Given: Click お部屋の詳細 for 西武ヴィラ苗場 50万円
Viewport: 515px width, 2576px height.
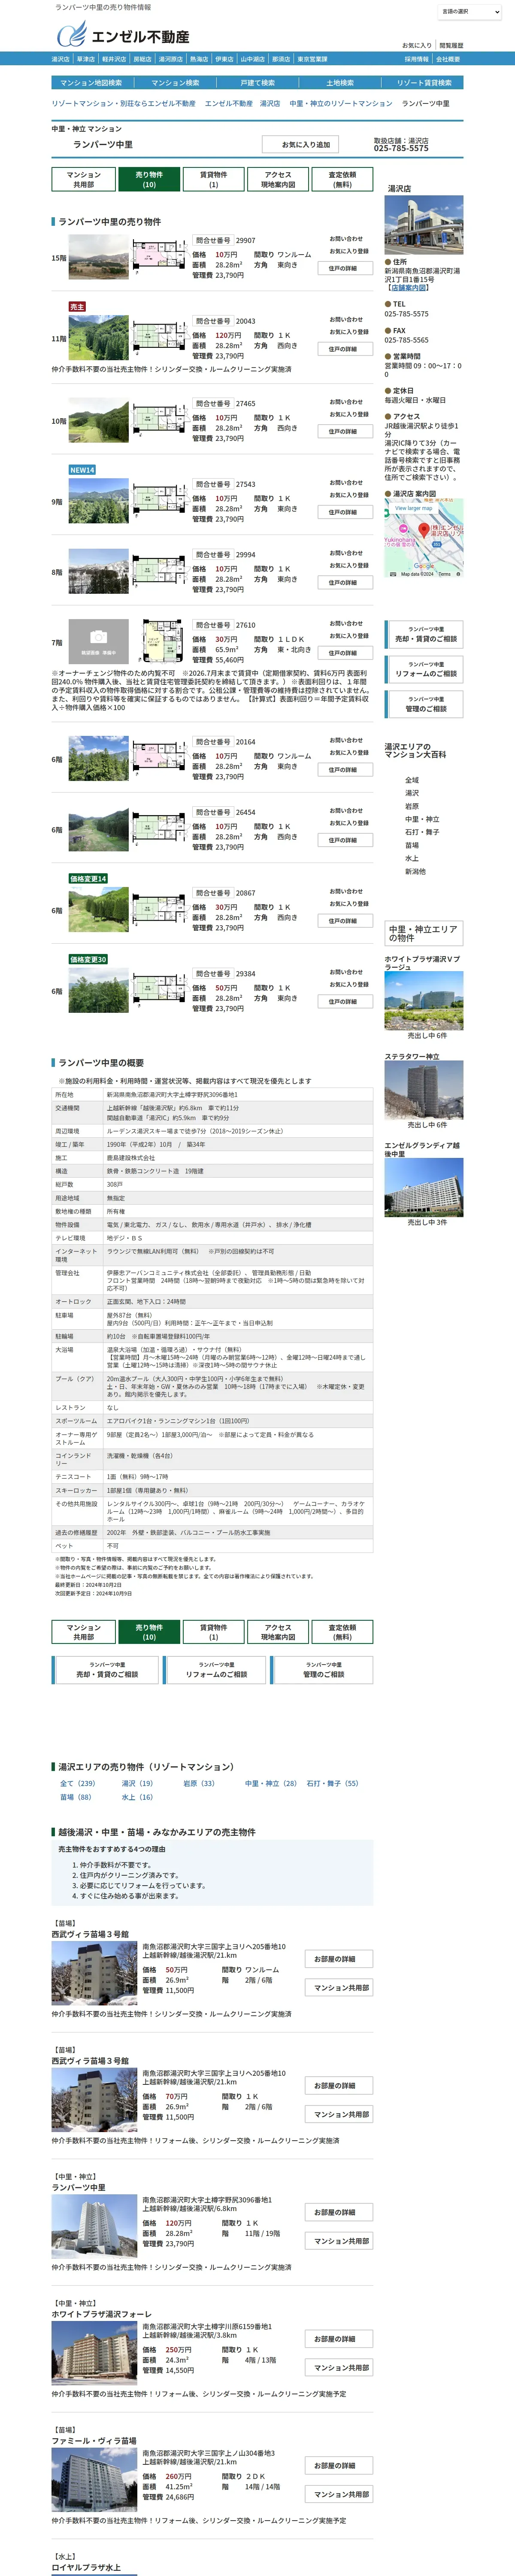Looking at the screenshot, I should pyautogui.click(x=340, y=1959).
